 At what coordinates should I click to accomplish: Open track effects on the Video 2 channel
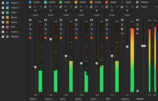pos(46,29)
